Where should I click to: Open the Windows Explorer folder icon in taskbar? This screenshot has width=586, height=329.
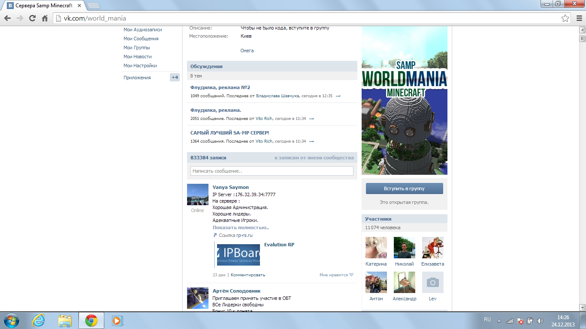click(65, 320)
